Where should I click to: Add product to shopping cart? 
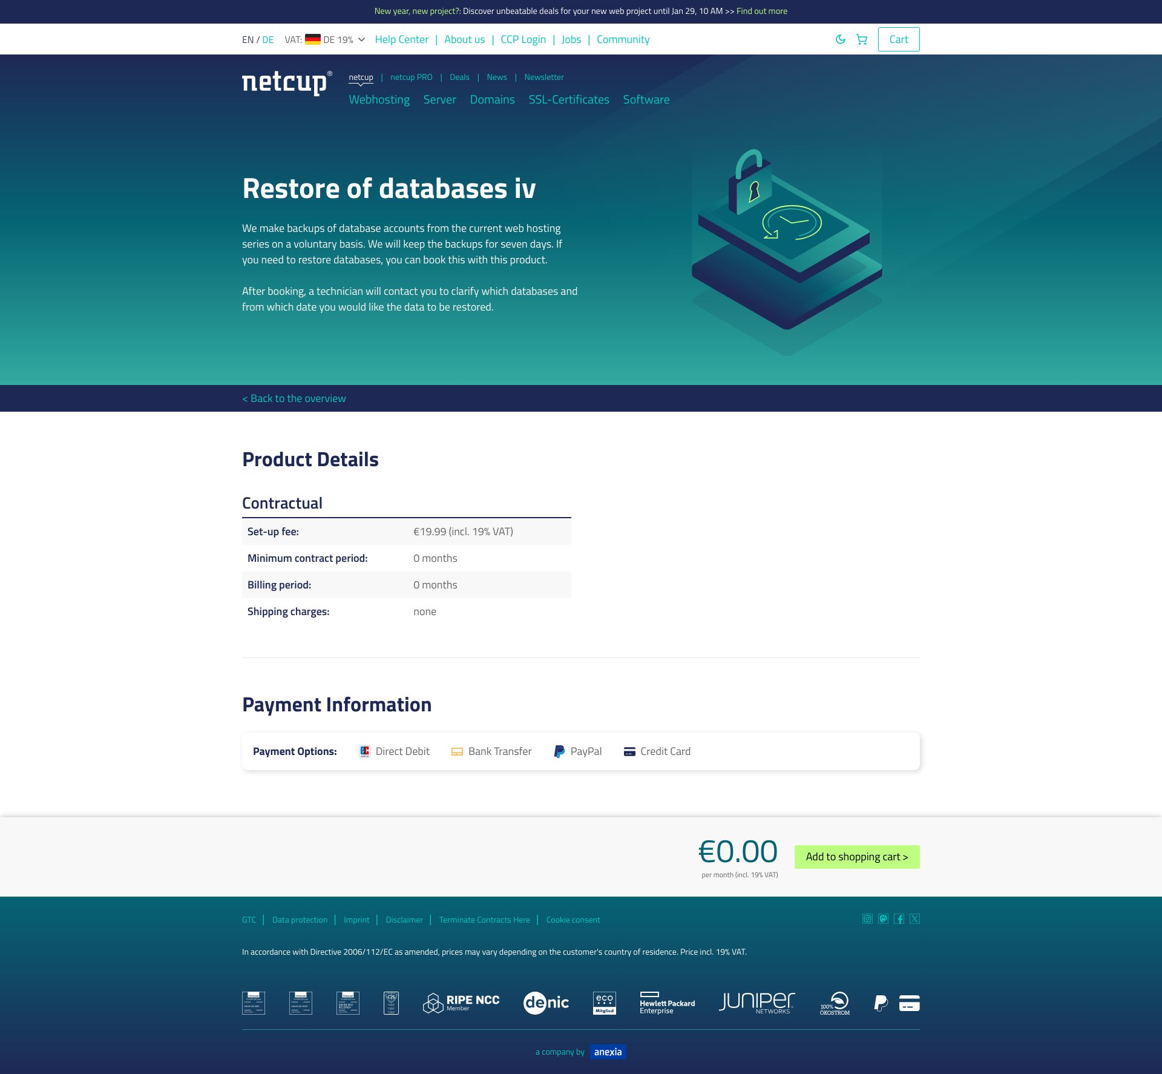tap(857, 857)
